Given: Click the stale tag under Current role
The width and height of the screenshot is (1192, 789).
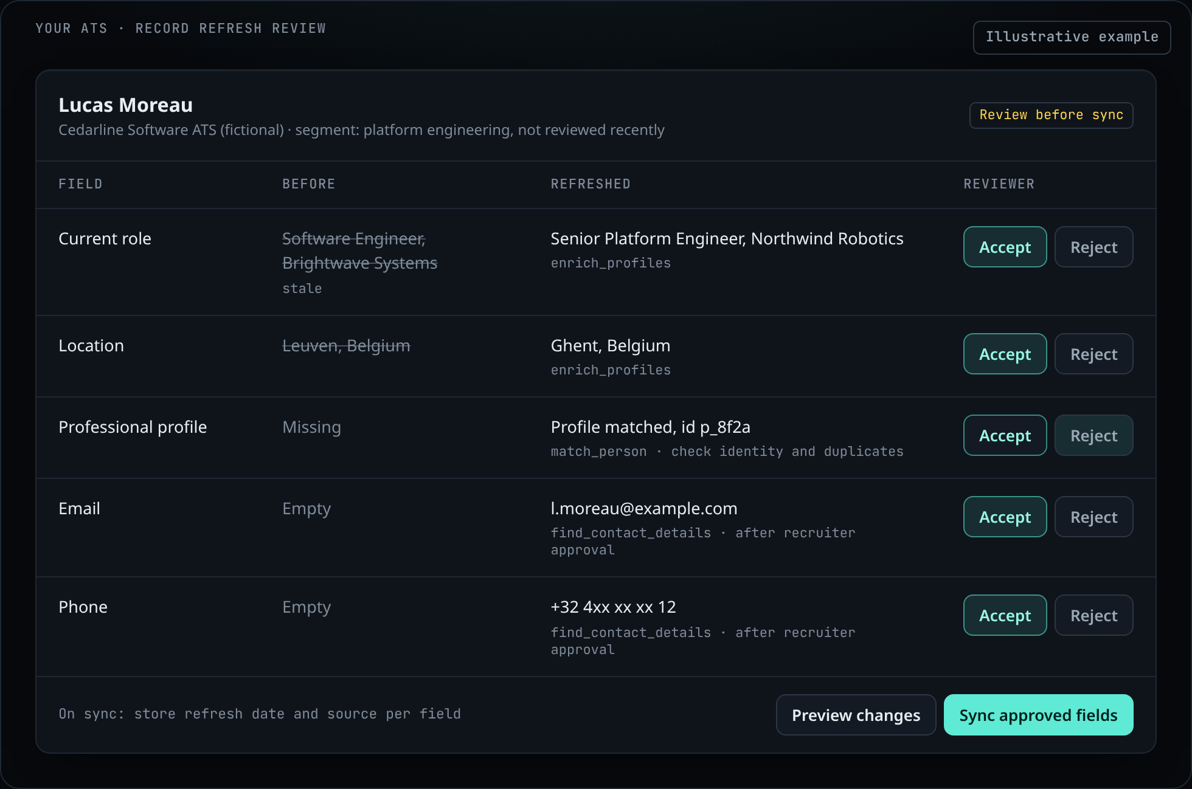Looking at the screenshot, I should coord(302,288).
